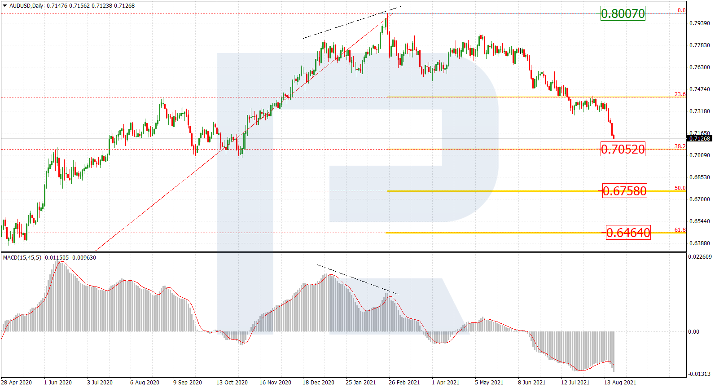Click the 8 Jun 2021 date label
Screen dimensions: 715x388
532,383
